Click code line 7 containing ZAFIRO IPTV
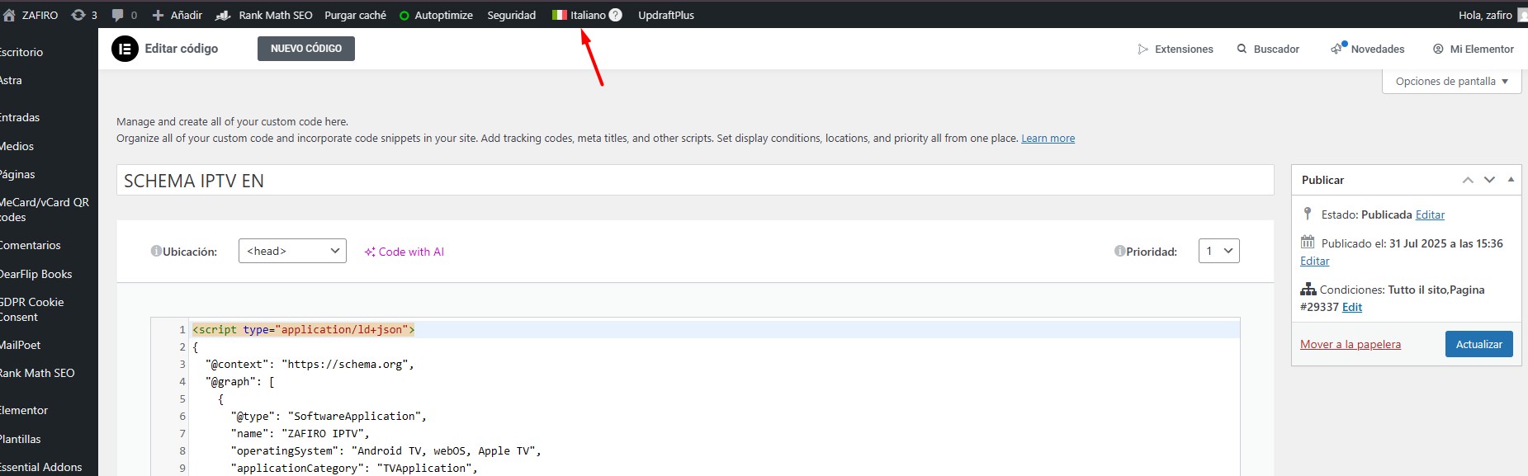The height and width of the screenshot is (476, 1528). click(x=301, y=433)
